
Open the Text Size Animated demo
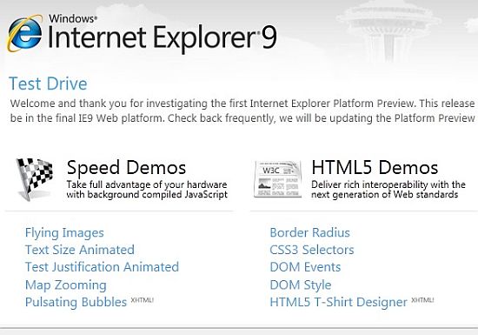tap(80, 250)
